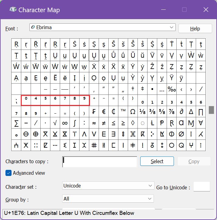Choose capital V with tilde Ṽ
The width and height of the screenshot is (217, 220).
click(x=152, y=55)
